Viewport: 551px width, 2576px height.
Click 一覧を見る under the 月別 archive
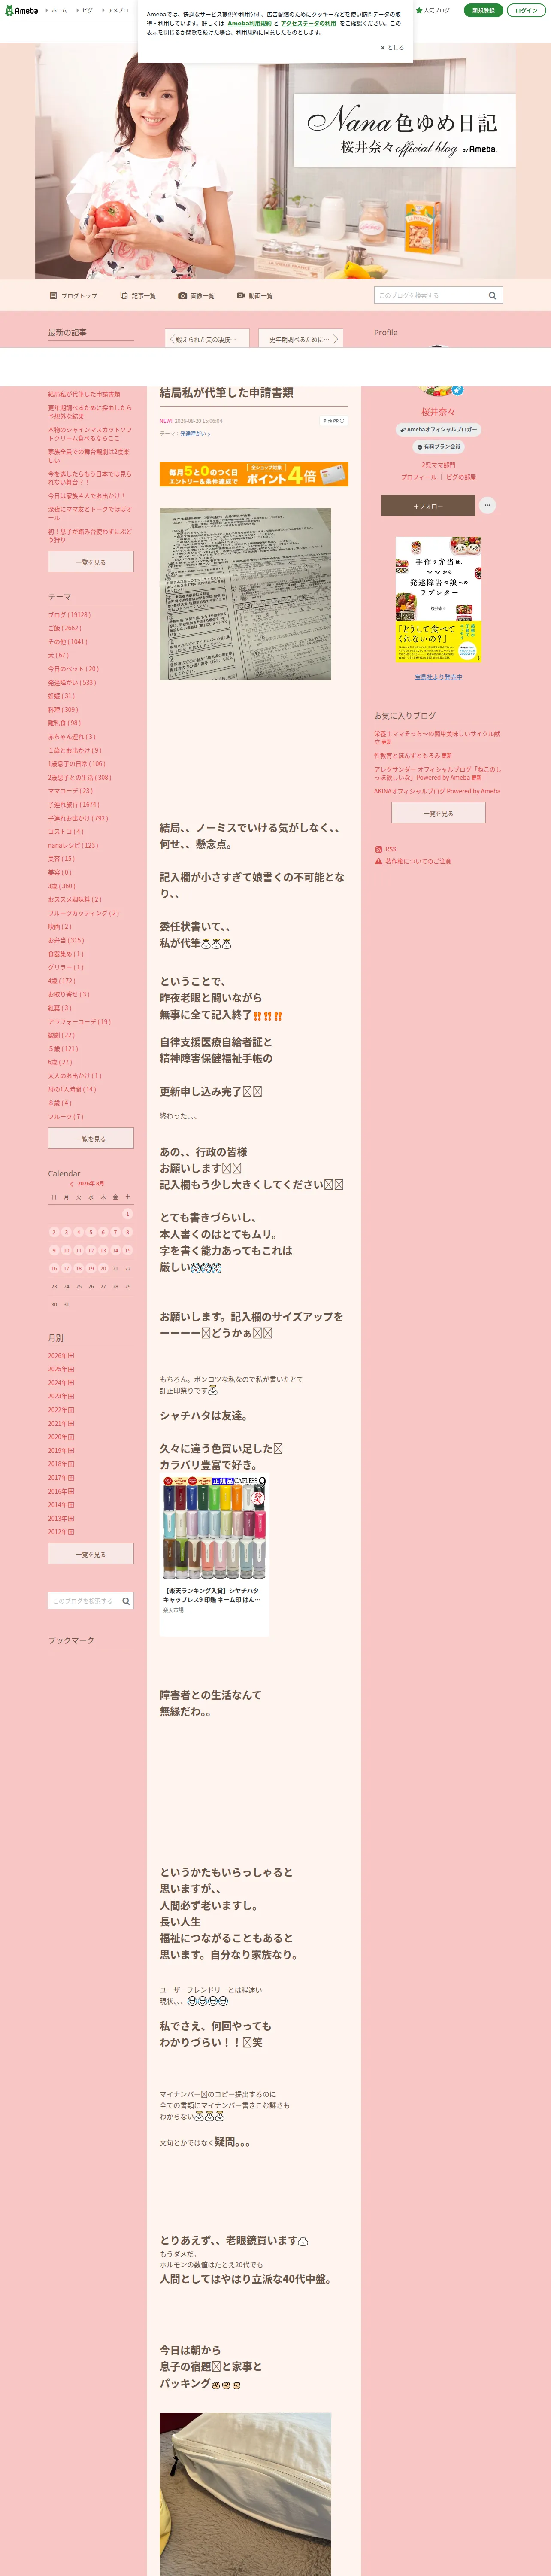tap(91, 1554)
